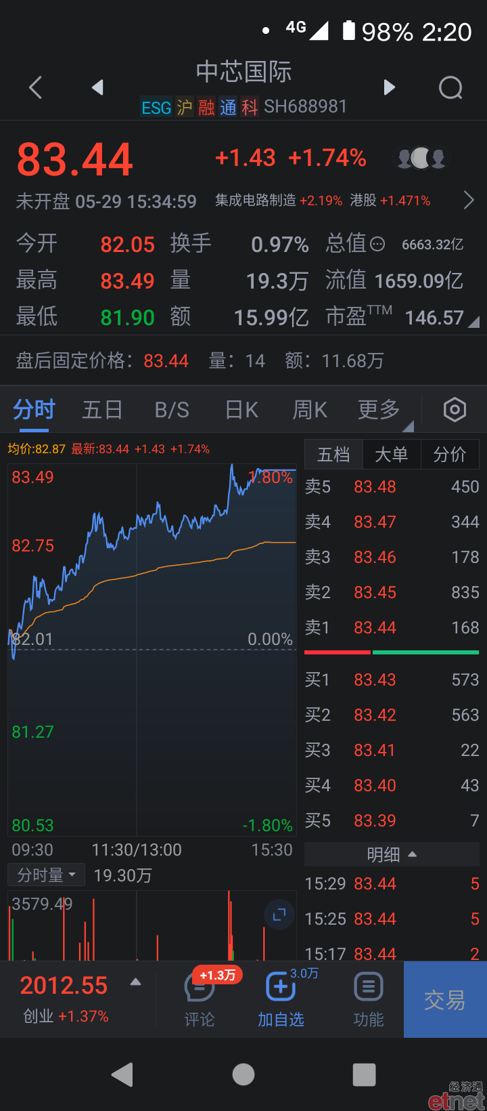Image resolution: width=487 pixels, height=1111 pixels.
Task: Select 买4 price 83.40 row
Action: (x=392, y=786)
